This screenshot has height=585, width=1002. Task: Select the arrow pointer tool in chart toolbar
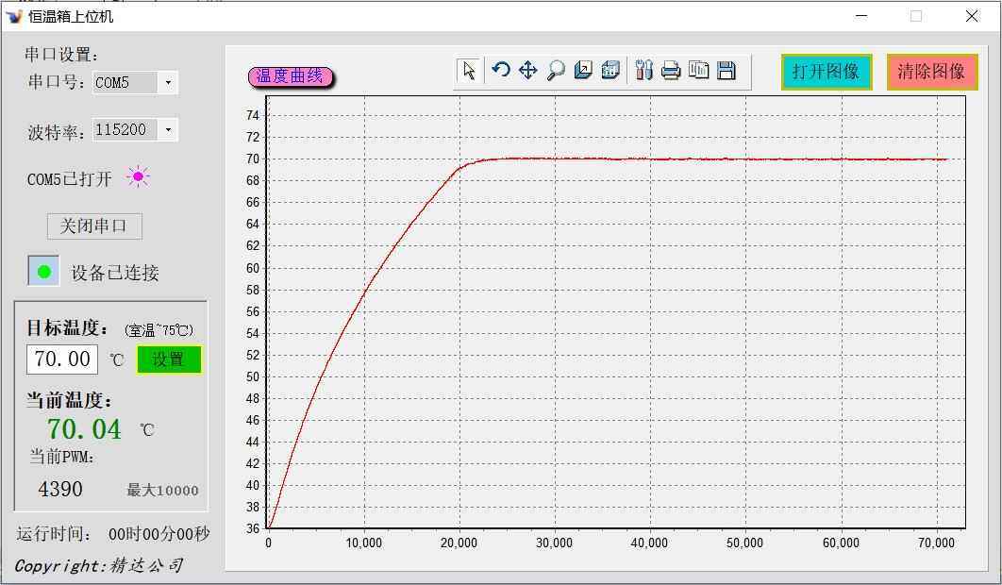coord(469,71)
